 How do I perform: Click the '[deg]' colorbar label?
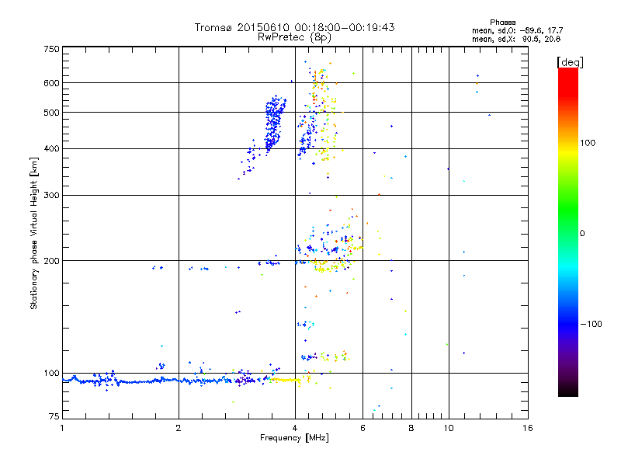[570, 62]
